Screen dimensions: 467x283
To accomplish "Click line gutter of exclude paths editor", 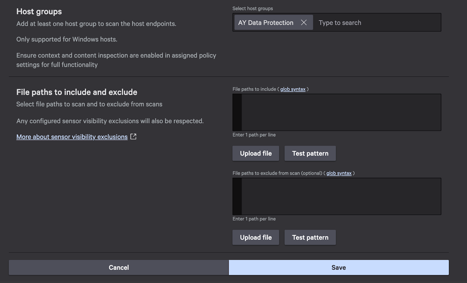I will (237, 196).
